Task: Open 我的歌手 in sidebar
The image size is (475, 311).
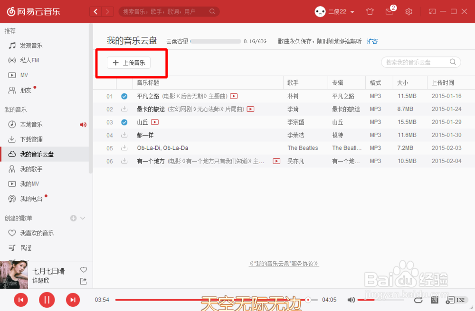Action: point(31,169)
